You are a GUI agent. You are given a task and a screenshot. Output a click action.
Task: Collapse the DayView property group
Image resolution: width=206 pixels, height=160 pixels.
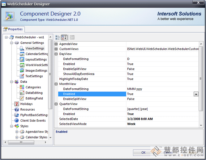[56, 54]
